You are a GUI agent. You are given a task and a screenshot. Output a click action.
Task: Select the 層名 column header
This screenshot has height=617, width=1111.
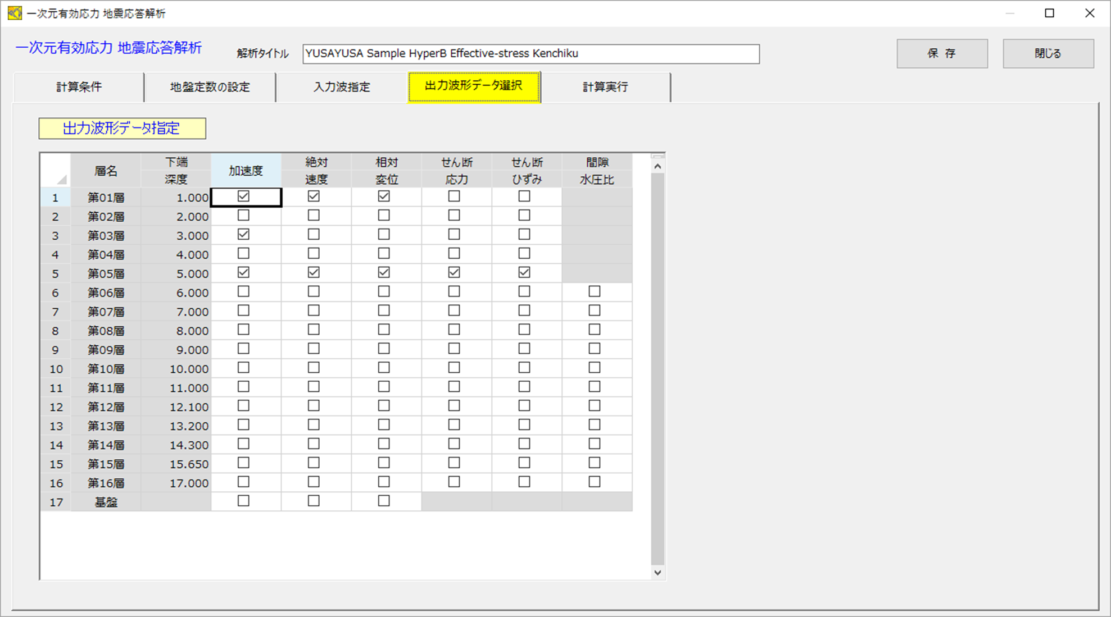coord(106,171)
